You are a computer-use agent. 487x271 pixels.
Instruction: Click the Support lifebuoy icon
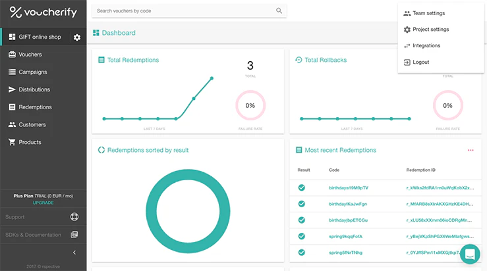[74, 217]
